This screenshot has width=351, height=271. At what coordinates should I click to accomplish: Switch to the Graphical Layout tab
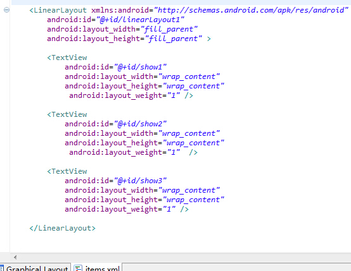pyautogui.click(x=35, y=267)
